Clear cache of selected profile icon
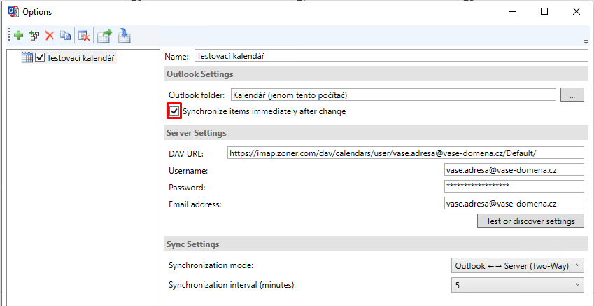This screenshot has width=594, height=306. point(84,36)
